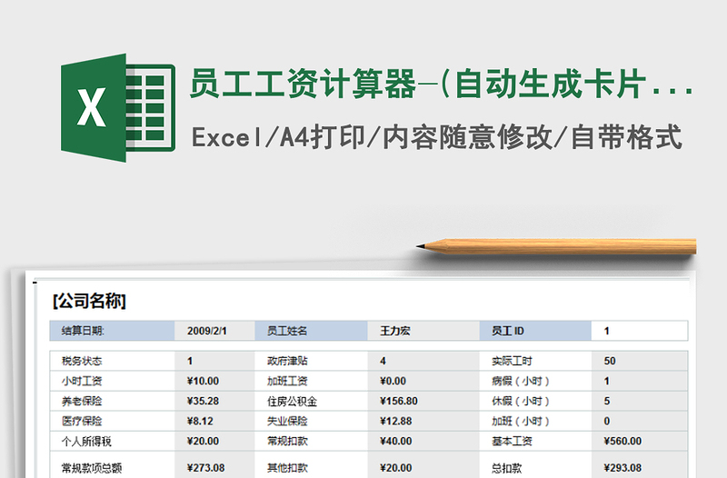The height and width of the screenshot is (478, 727).
Task: Select the value ¥0.00
Action: coord(423,381)
